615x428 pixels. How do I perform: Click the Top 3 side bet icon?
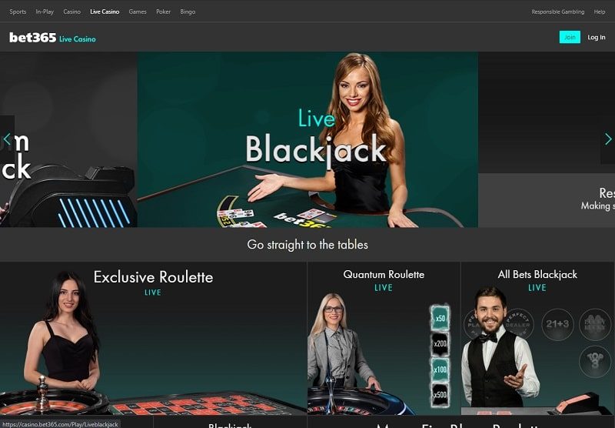(x=595, y=362)
